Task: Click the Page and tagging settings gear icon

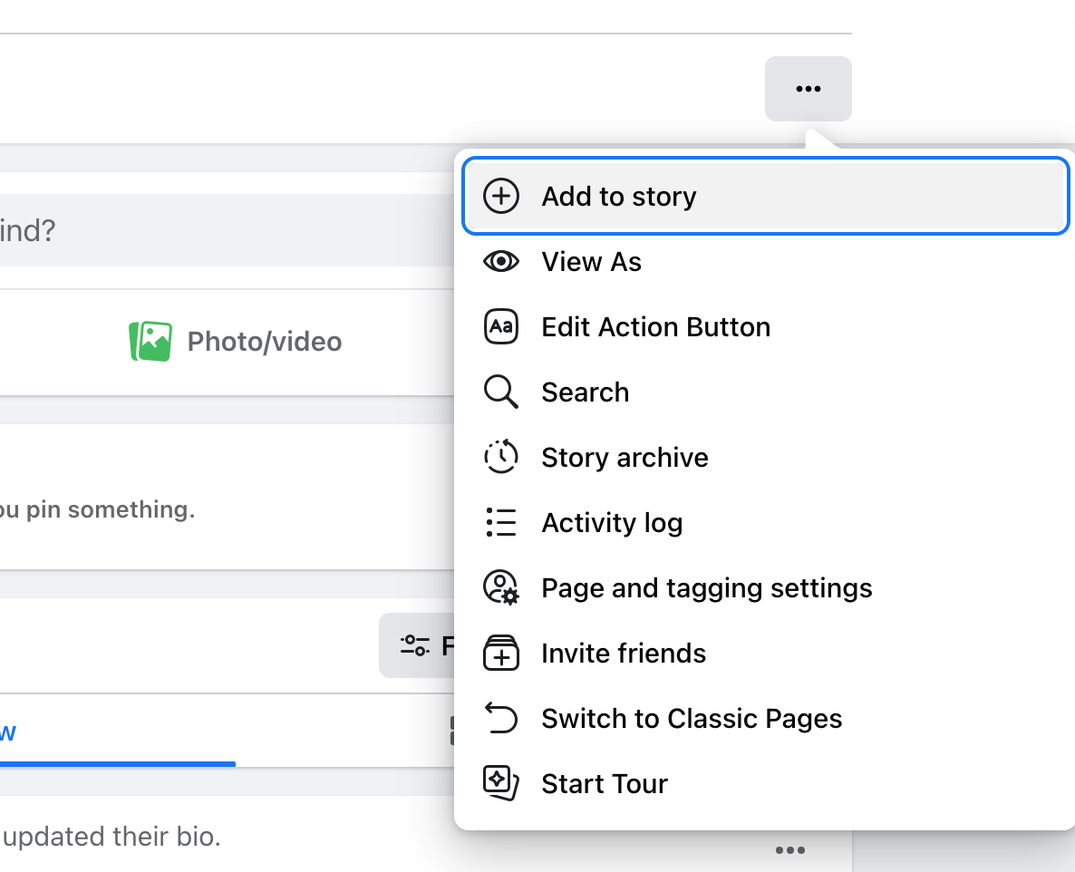Action: coord(501,588)
